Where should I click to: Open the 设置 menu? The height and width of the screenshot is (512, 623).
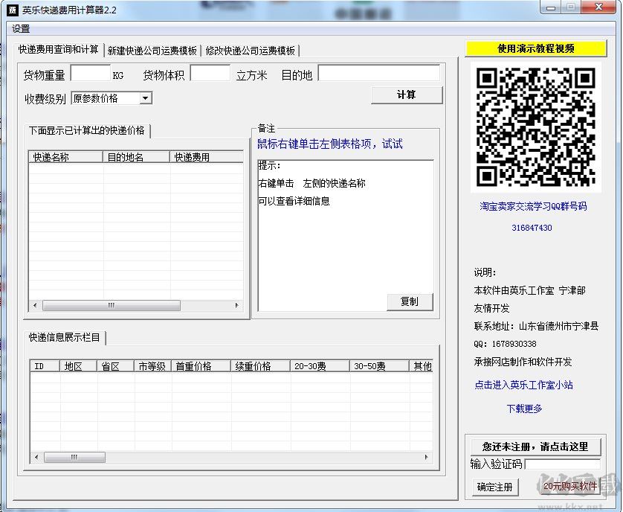21,29
